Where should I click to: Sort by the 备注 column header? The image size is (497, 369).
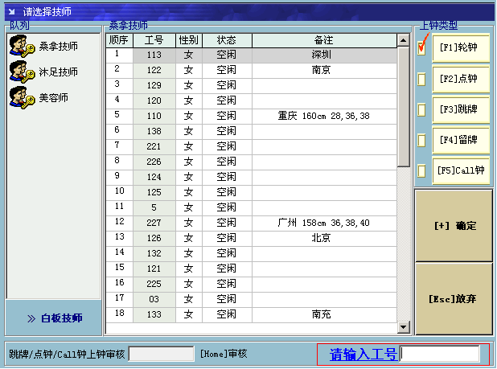(324, 40)
